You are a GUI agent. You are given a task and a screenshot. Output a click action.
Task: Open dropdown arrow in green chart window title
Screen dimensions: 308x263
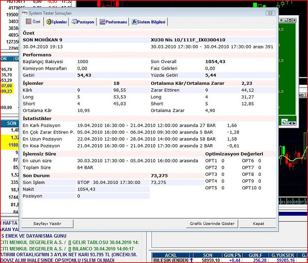coord(281,20)
